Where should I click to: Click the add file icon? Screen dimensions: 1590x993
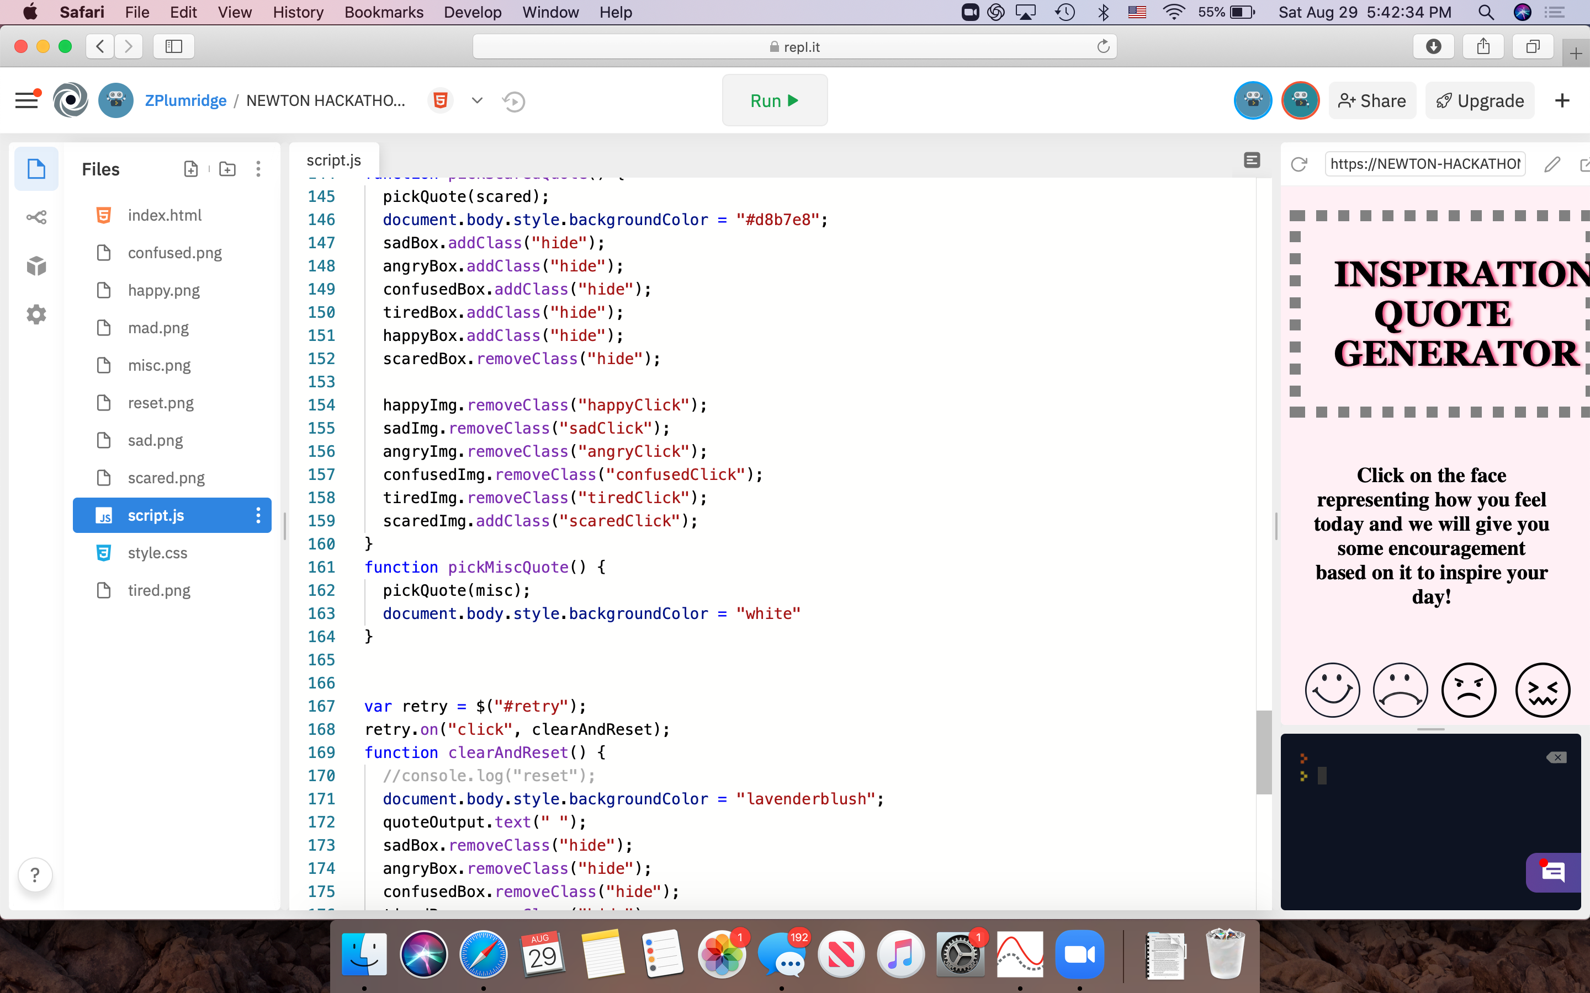coord(190,169)
